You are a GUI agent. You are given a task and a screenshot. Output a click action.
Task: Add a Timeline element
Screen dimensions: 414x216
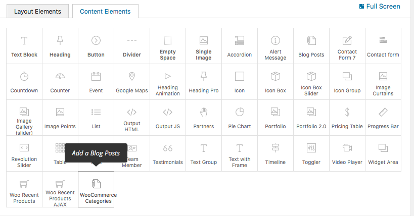tap(275, 154)
